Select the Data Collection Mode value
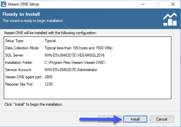The width and height of the screenshot is (181, 127). 78,48
